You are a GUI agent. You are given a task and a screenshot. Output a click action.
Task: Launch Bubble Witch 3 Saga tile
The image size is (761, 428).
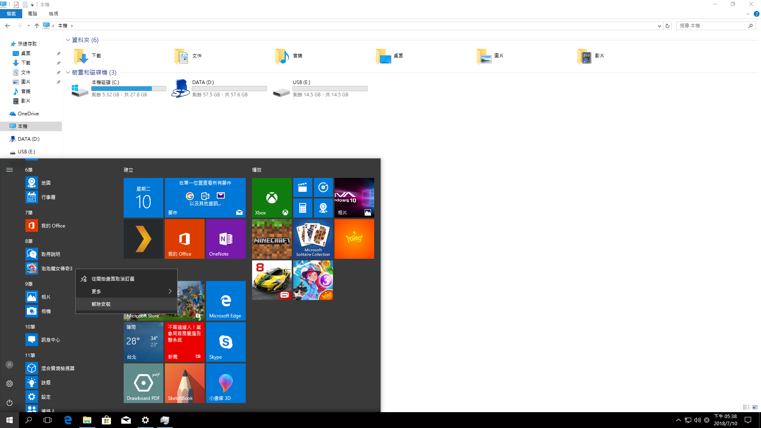(x=313, y=280)
